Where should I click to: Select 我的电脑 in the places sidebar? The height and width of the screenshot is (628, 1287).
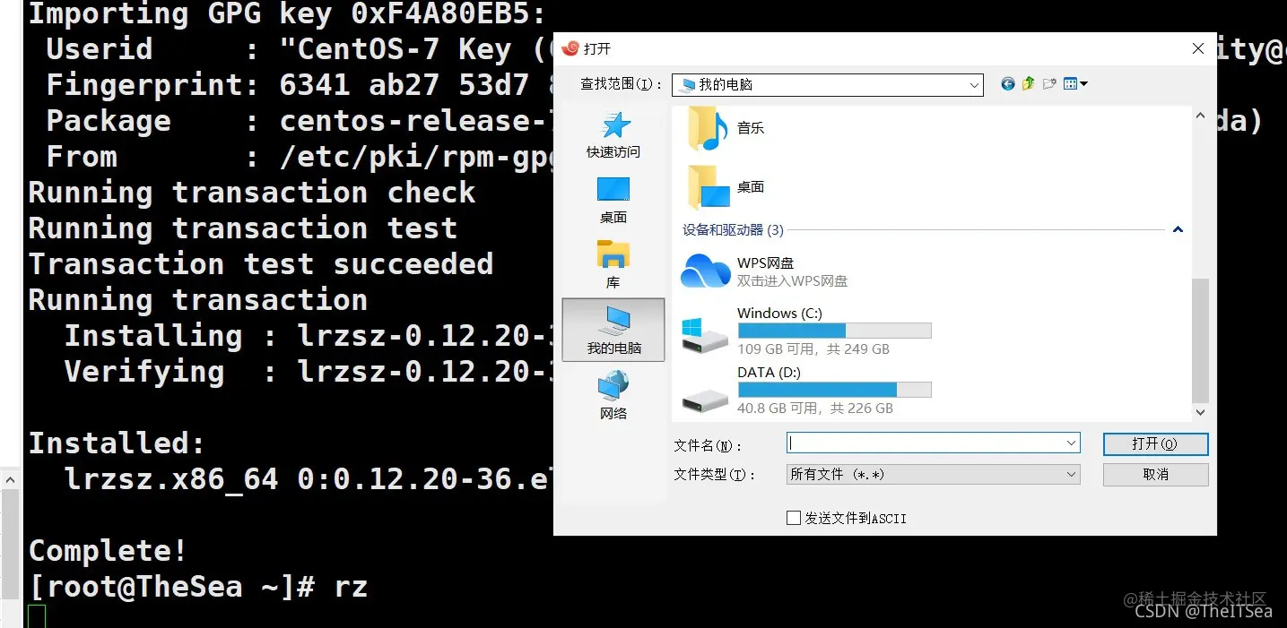(x=613, y=330)
